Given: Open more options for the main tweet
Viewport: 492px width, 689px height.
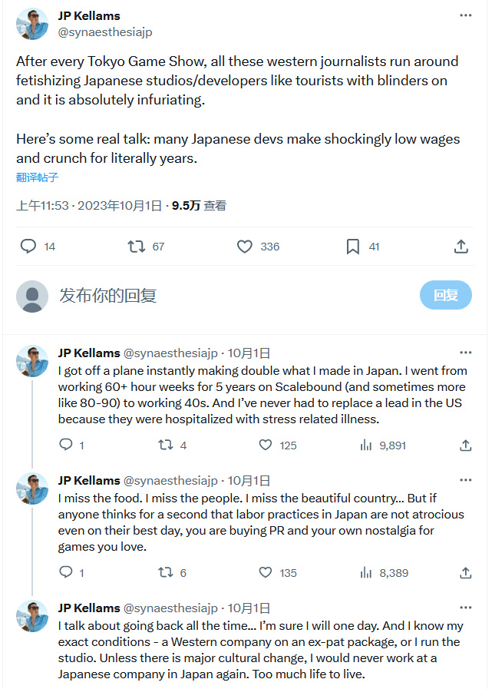Looking at the screenshot, I should pos(466,15).
